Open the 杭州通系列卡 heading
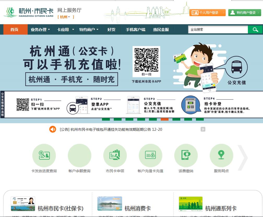The image size is (263, 217). [x=221, y=209]
